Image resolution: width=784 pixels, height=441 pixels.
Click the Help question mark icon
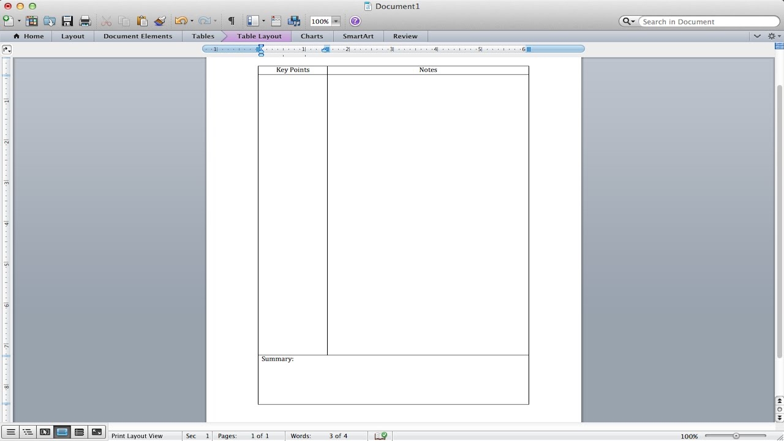coord(355,21)
